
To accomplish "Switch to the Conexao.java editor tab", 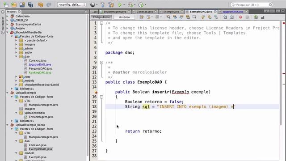I will point(145,12).
